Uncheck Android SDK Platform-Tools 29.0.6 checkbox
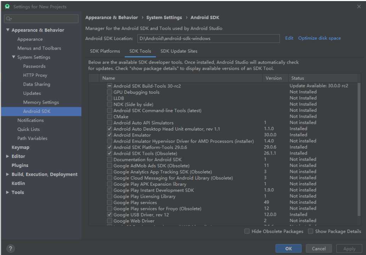366x255 pixels. [109, 147]
